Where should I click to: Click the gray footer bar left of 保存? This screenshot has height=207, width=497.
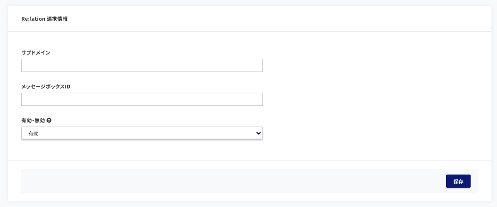pyautogui.click(x=226, y=181)
